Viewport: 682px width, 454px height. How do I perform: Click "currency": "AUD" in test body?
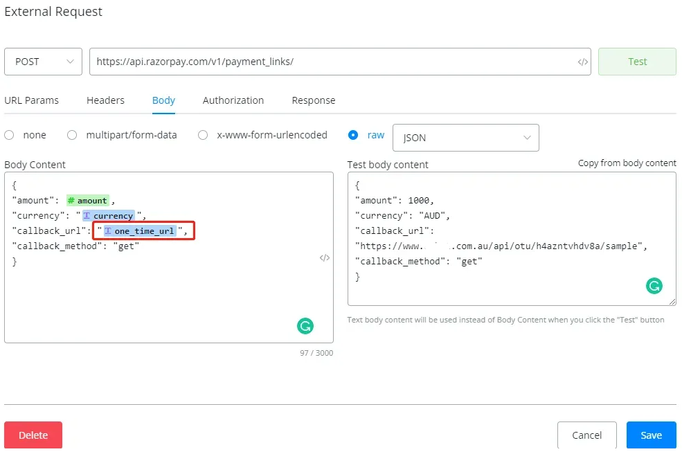[x=402, y=216]
